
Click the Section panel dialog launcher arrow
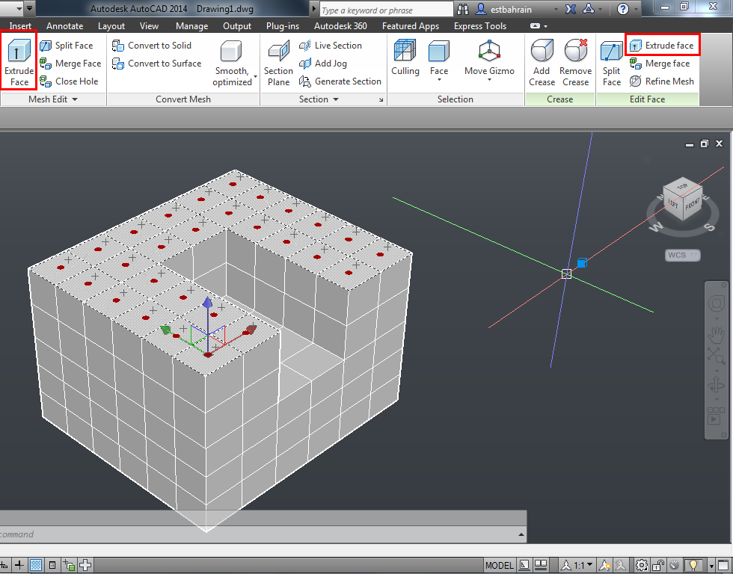[381, 99]
